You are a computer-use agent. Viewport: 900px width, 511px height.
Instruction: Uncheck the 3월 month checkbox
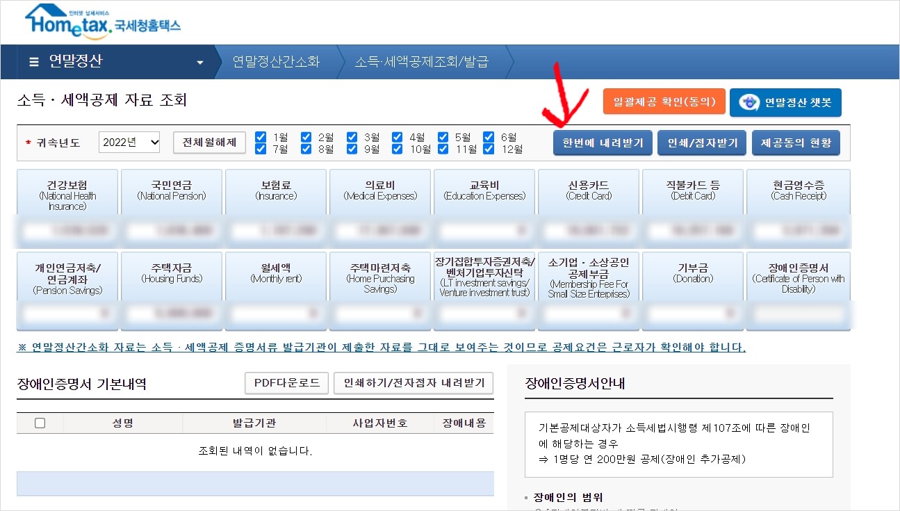[352, 136]
